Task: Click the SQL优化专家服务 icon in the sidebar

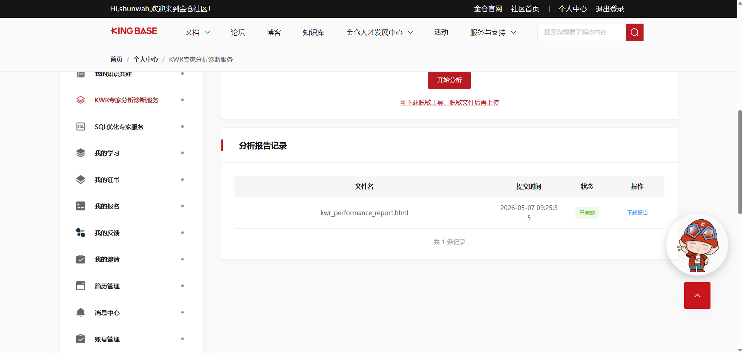Action: [80, 127]
